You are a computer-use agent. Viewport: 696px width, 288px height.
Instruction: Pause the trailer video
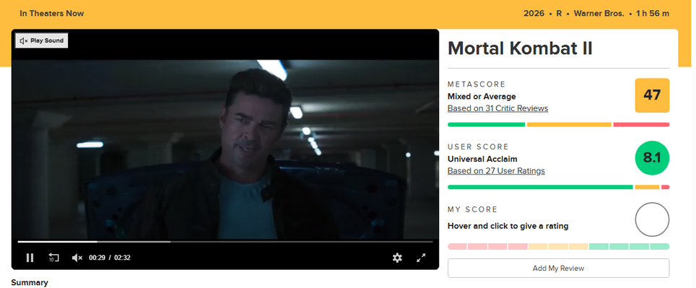coord(30,258)
